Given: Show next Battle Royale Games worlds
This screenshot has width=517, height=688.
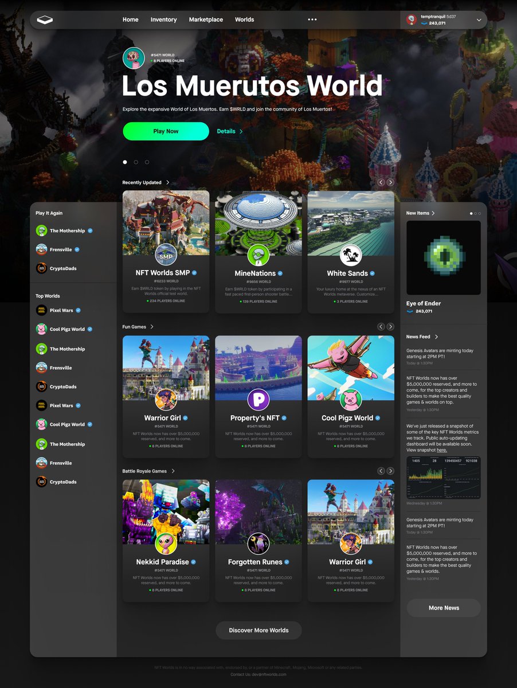Looking at the screenshot, I should [x=390, y=471].
